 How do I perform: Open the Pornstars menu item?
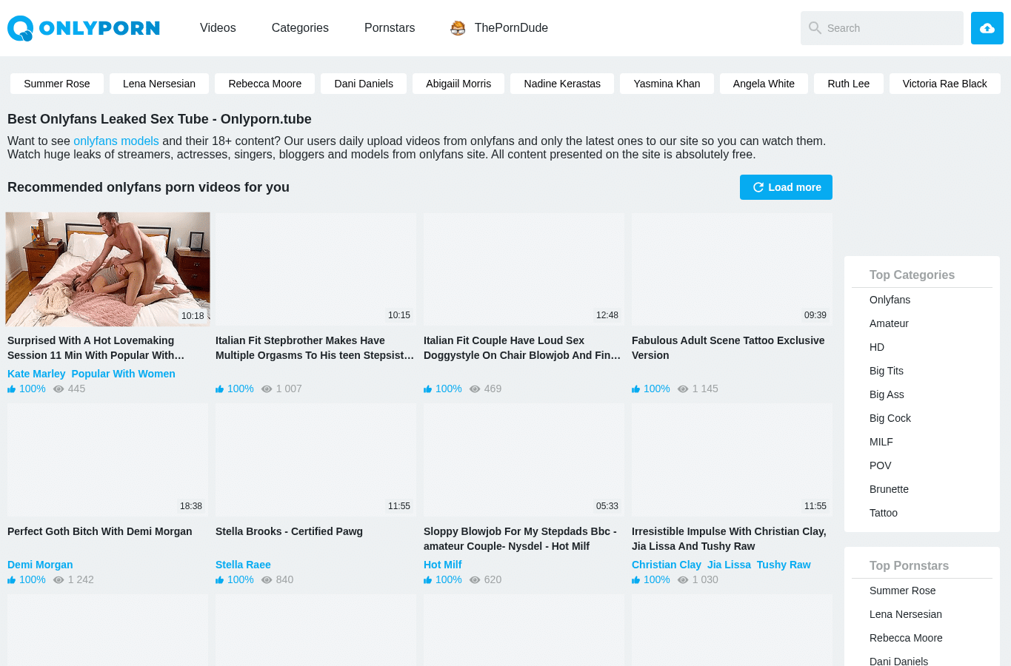(x=390, y=28)
